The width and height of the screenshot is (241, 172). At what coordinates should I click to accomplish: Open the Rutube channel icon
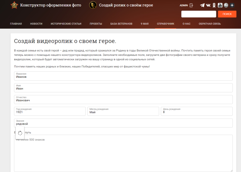226,5
